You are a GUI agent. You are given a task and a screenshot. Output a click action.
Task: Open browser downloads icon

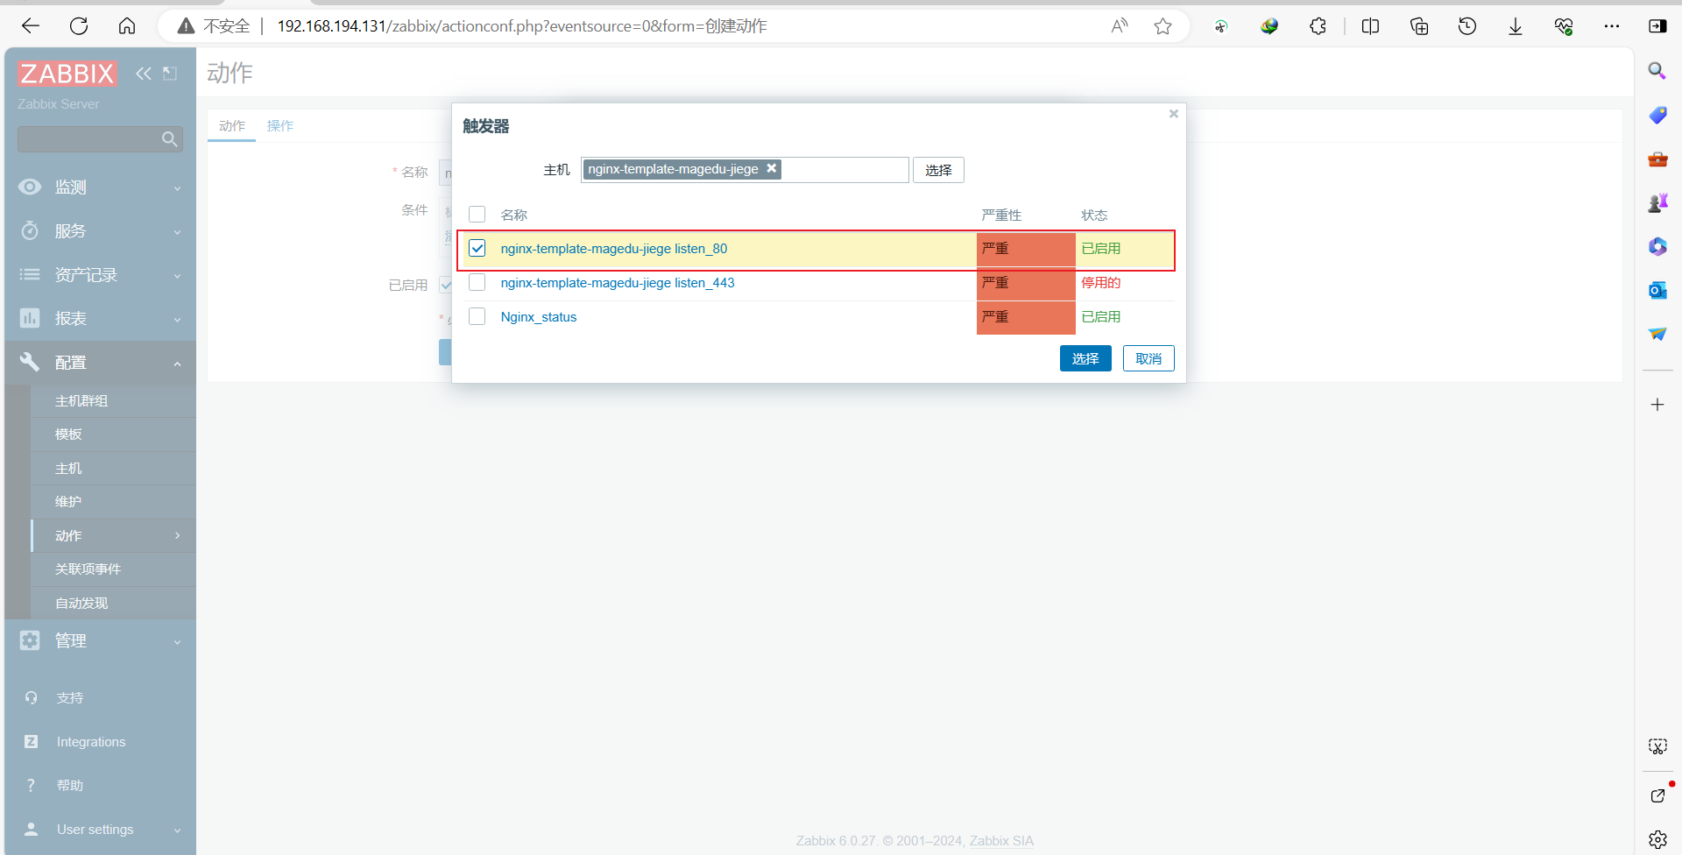[x=1516, y=26]
